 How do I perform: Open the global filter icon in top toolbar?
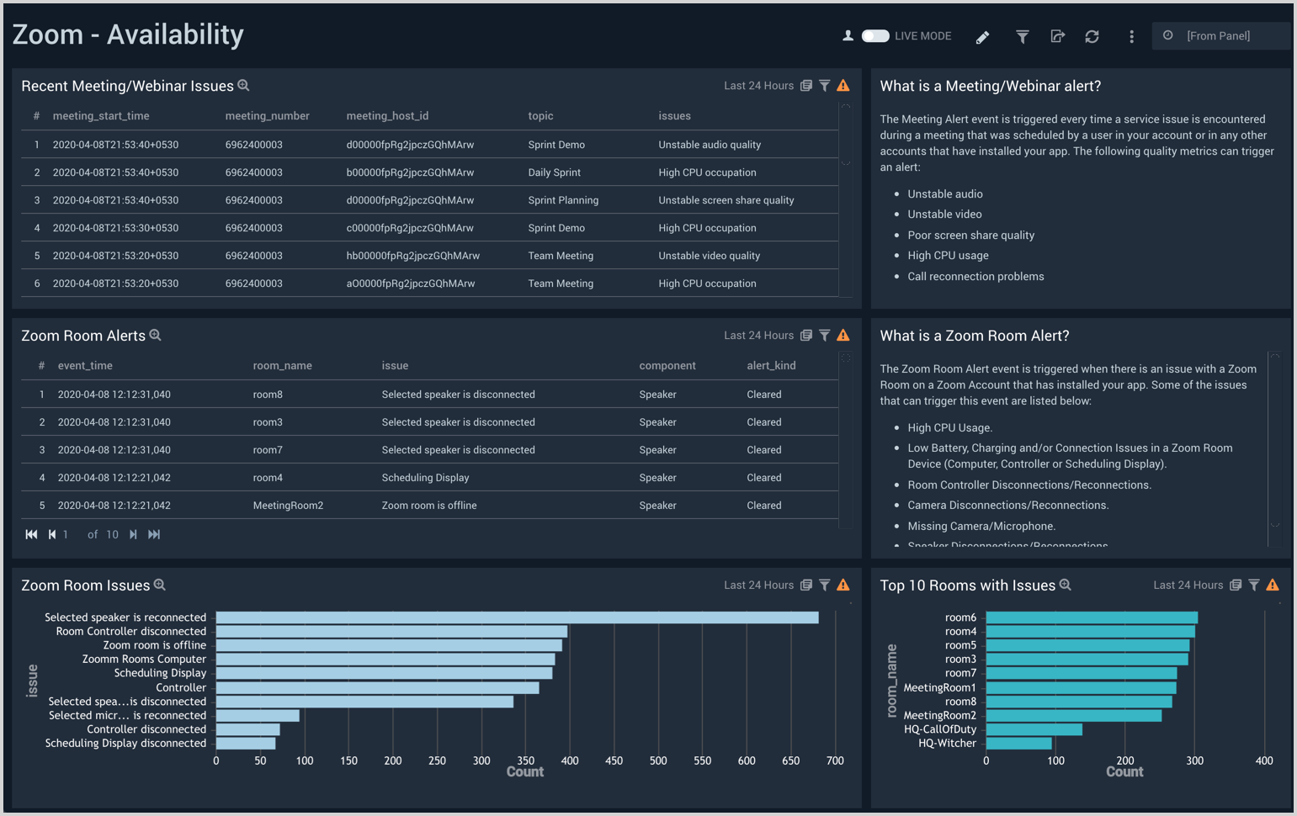point(1022,36)
